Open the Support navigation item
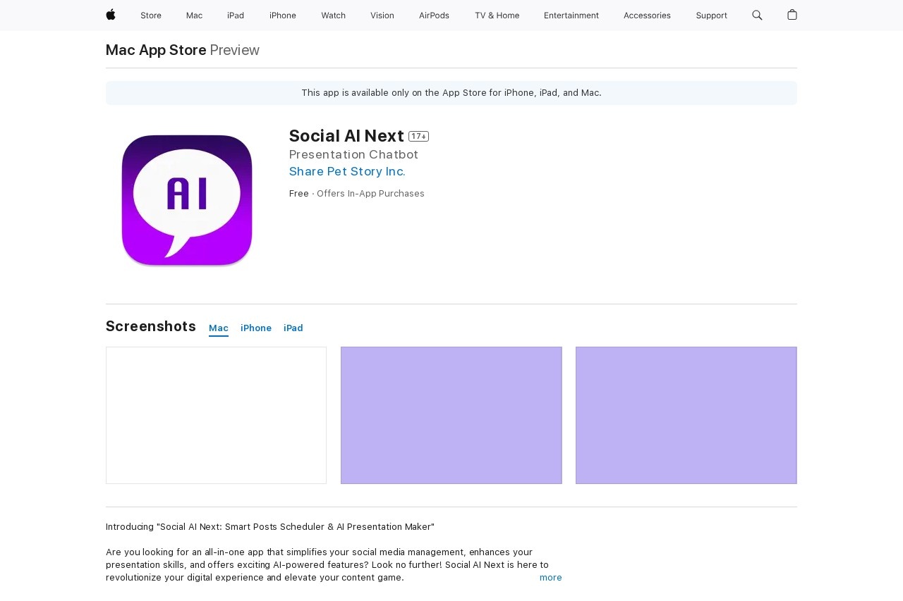This screenshot has height=601, width=903. pos(711,16)
